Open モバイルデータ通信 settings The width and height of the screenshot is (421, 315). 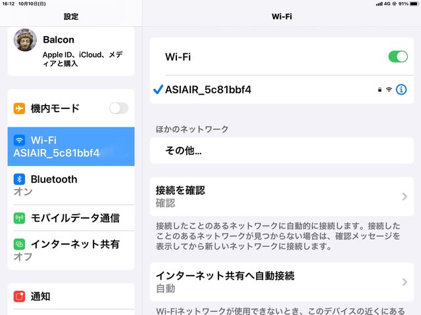click(x=75, y=218)
